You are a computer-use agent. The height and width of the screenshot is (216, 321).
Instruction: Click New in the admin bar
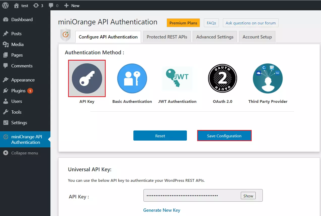[72, 5]
